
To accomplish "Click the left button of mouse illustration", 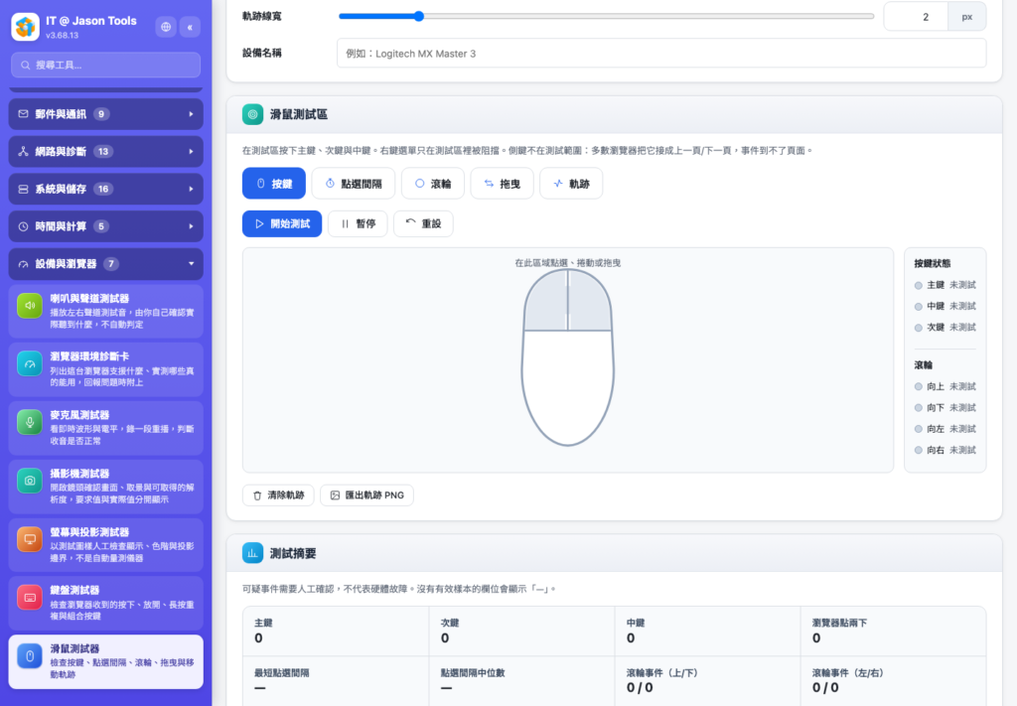I will tap(545, 300).
